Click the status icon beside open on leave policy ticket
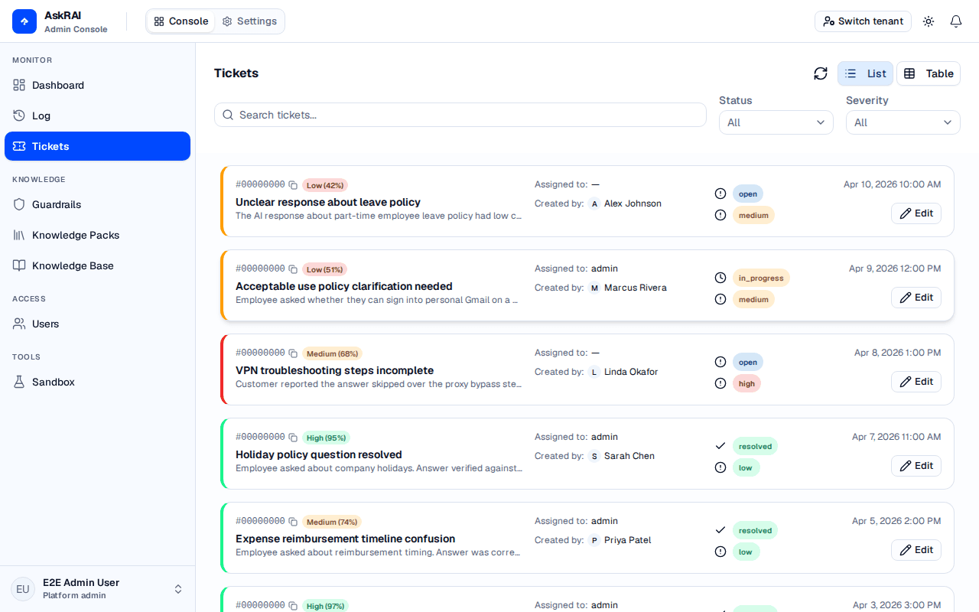 720,194
